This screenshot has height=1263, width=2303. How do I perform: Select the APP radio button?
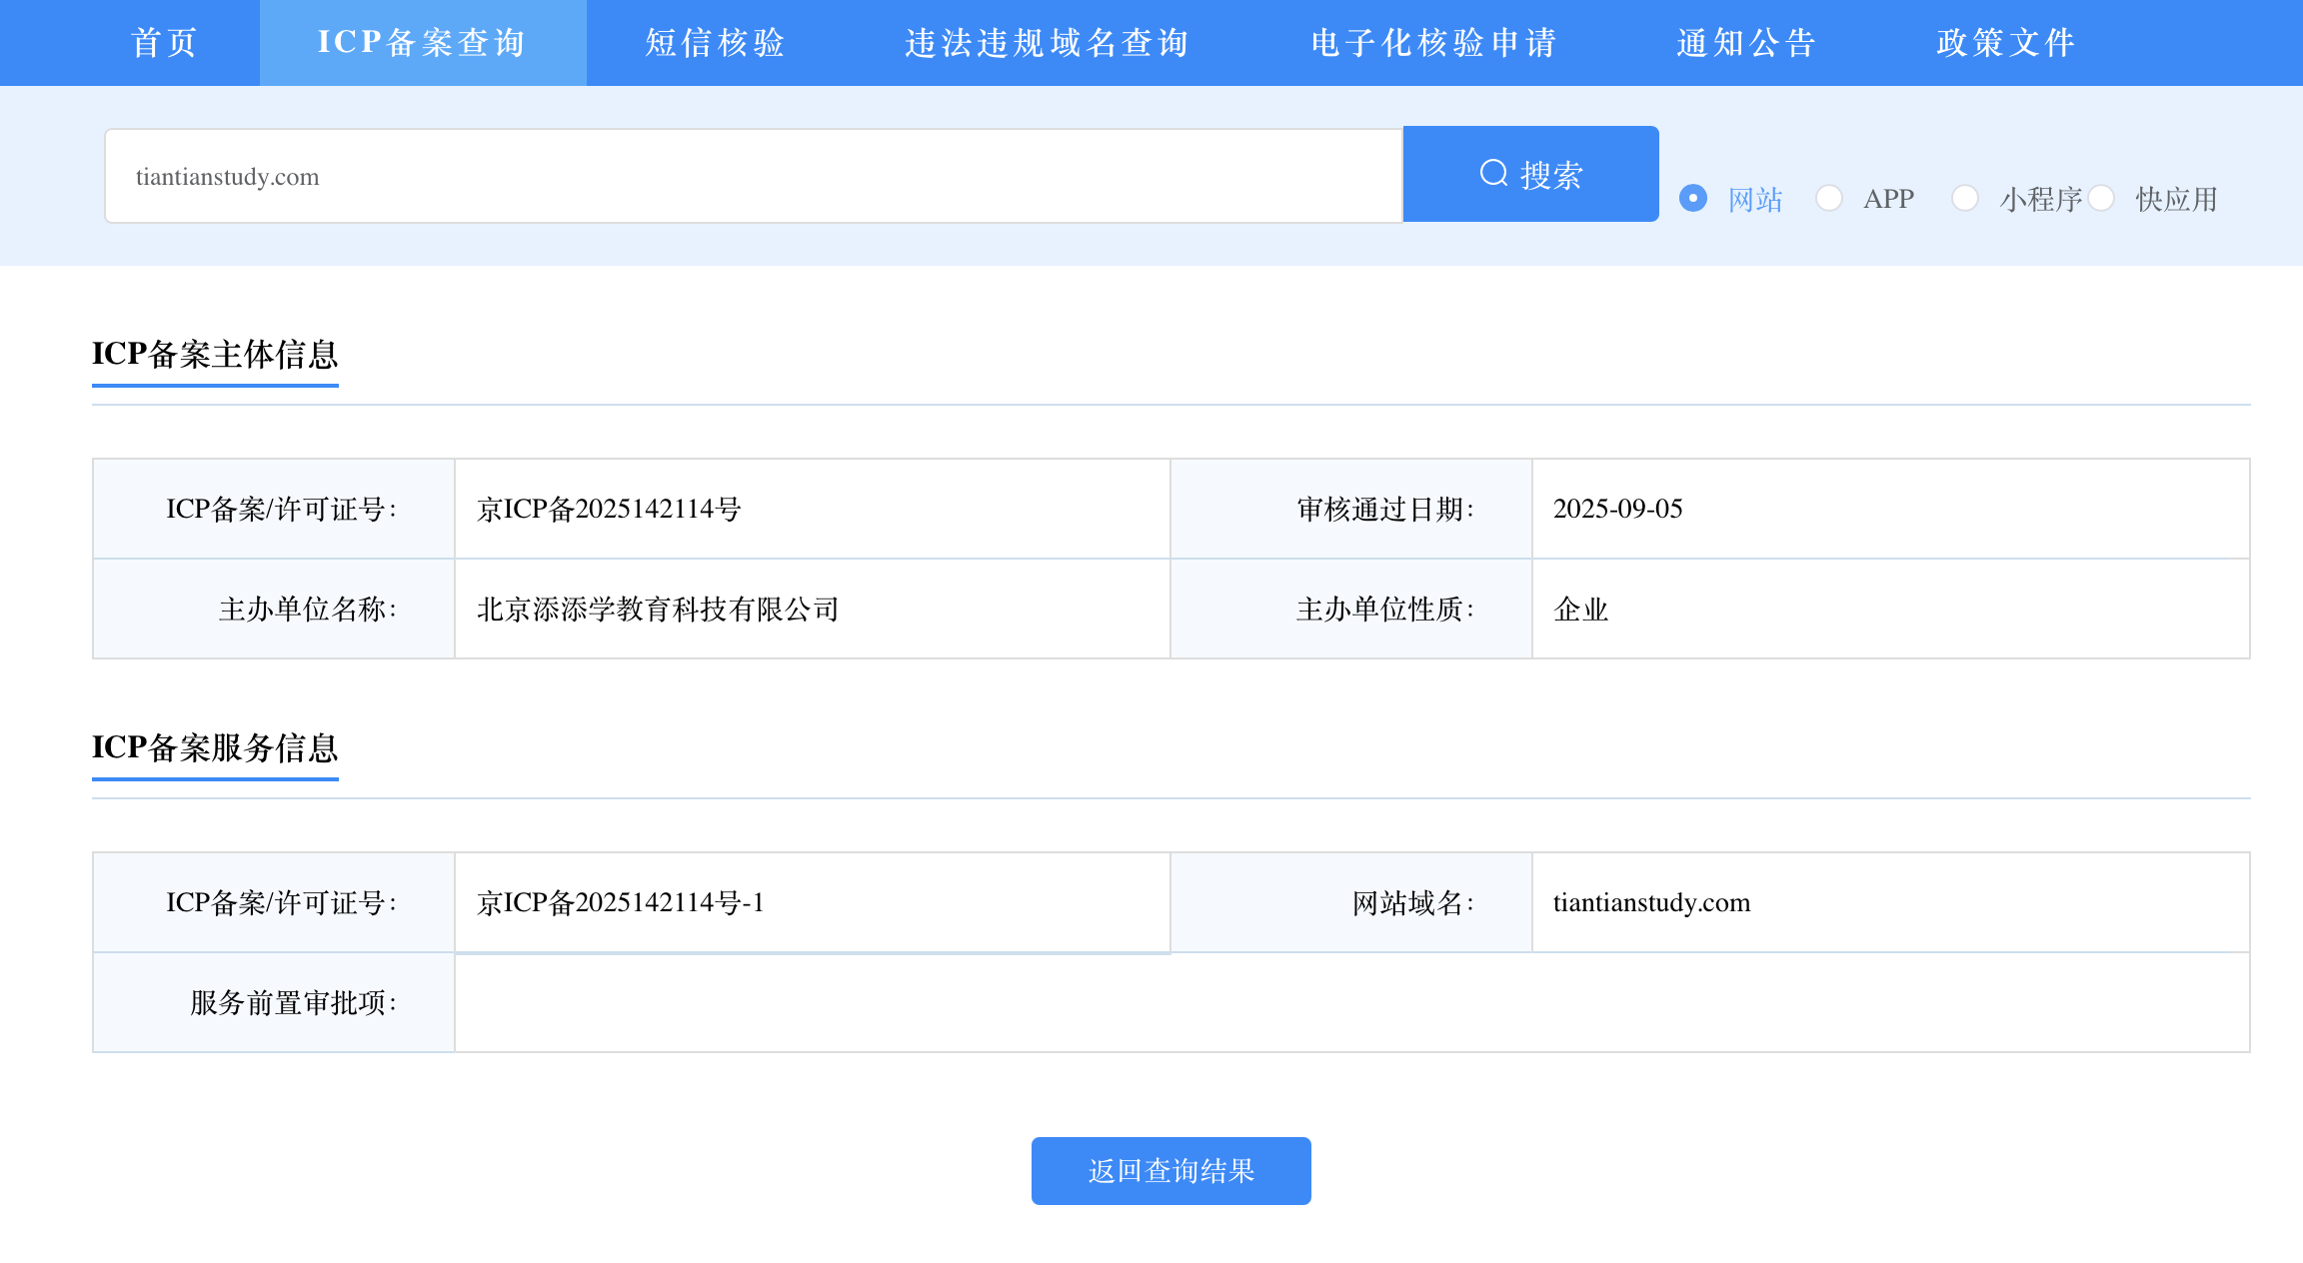(1829, 198)
